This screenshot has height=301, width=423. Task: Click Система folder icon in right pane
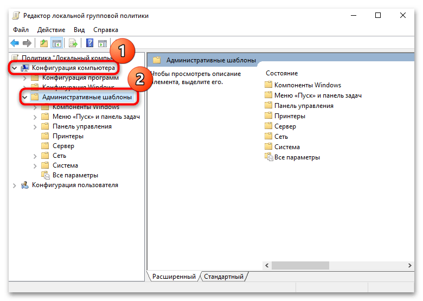point(268,146)
